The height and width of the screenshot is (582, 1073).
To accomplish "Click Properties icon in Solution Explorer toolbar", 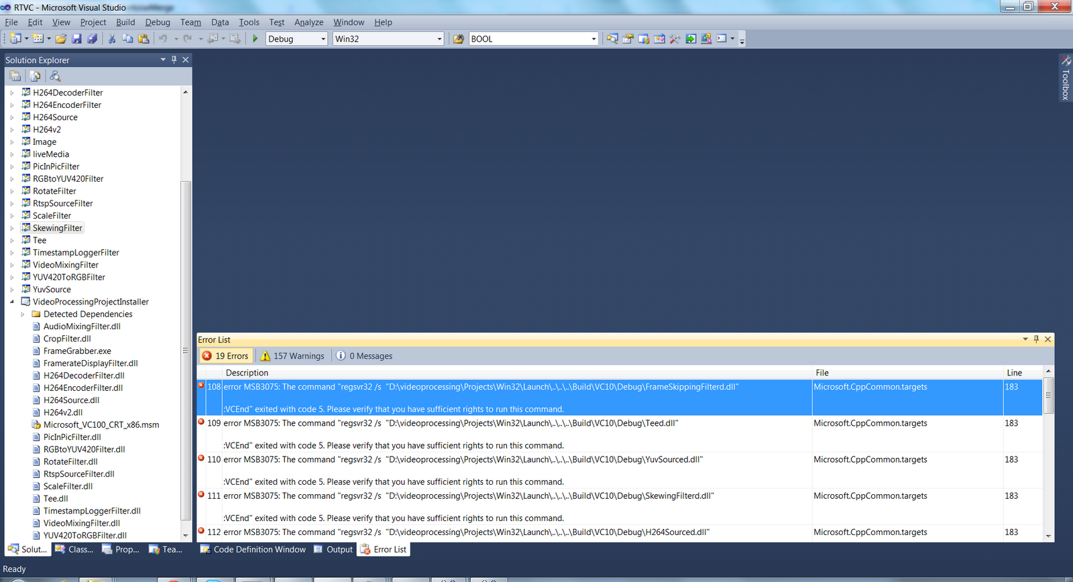I will [15, 76].
